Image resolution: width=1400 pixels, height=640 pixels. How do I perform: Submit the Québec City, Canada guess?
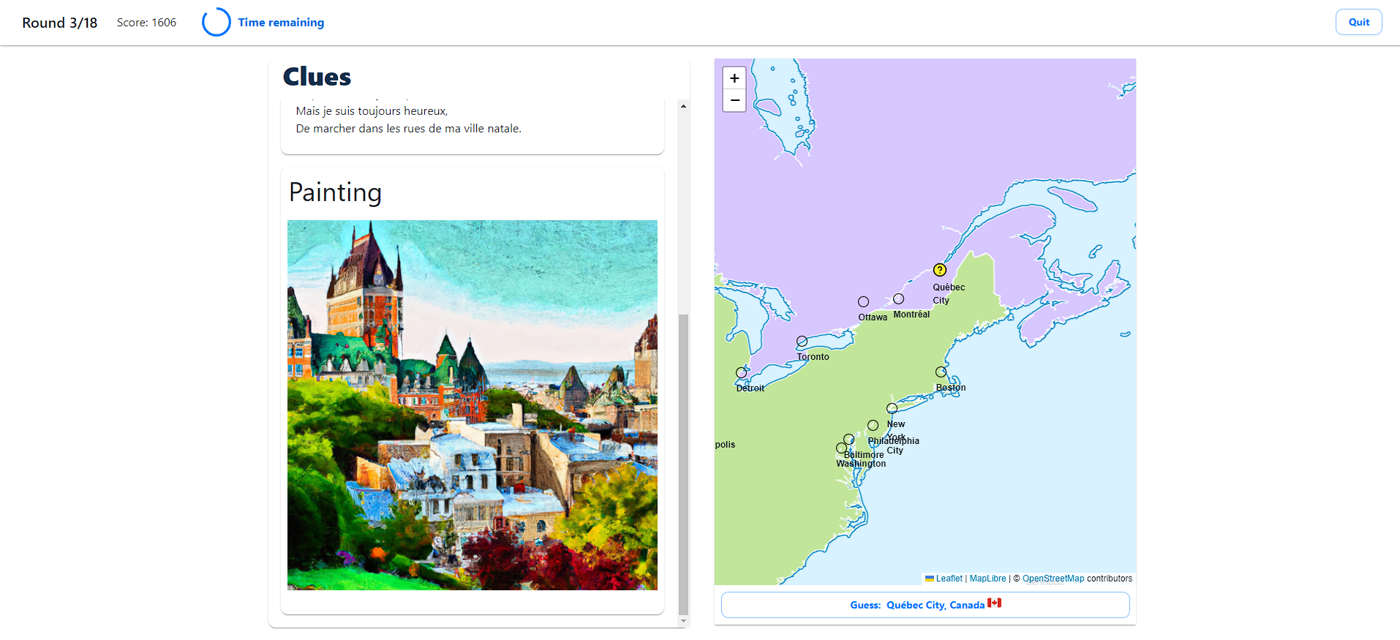[x=925, y=605]
